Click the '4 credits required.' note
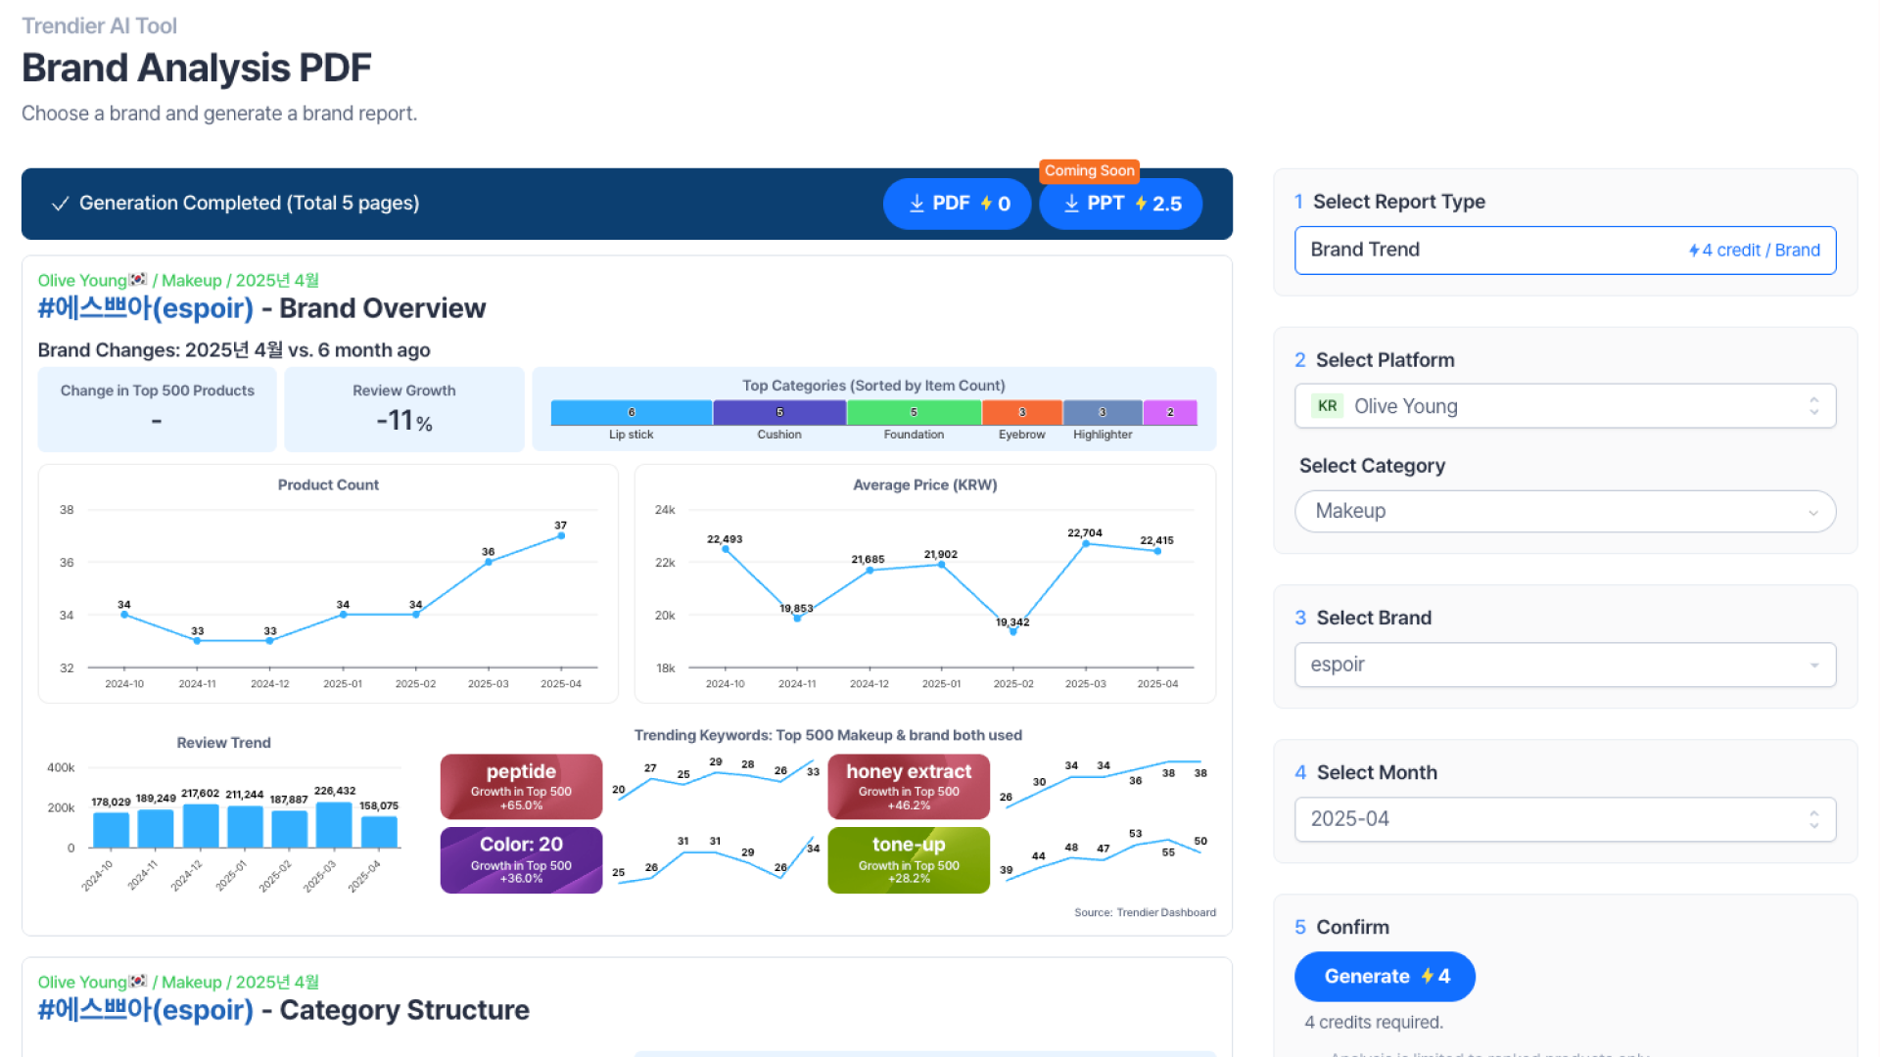Image resolution: width=1880 pixels, height=1057 pixels. coord(1374,1022)
